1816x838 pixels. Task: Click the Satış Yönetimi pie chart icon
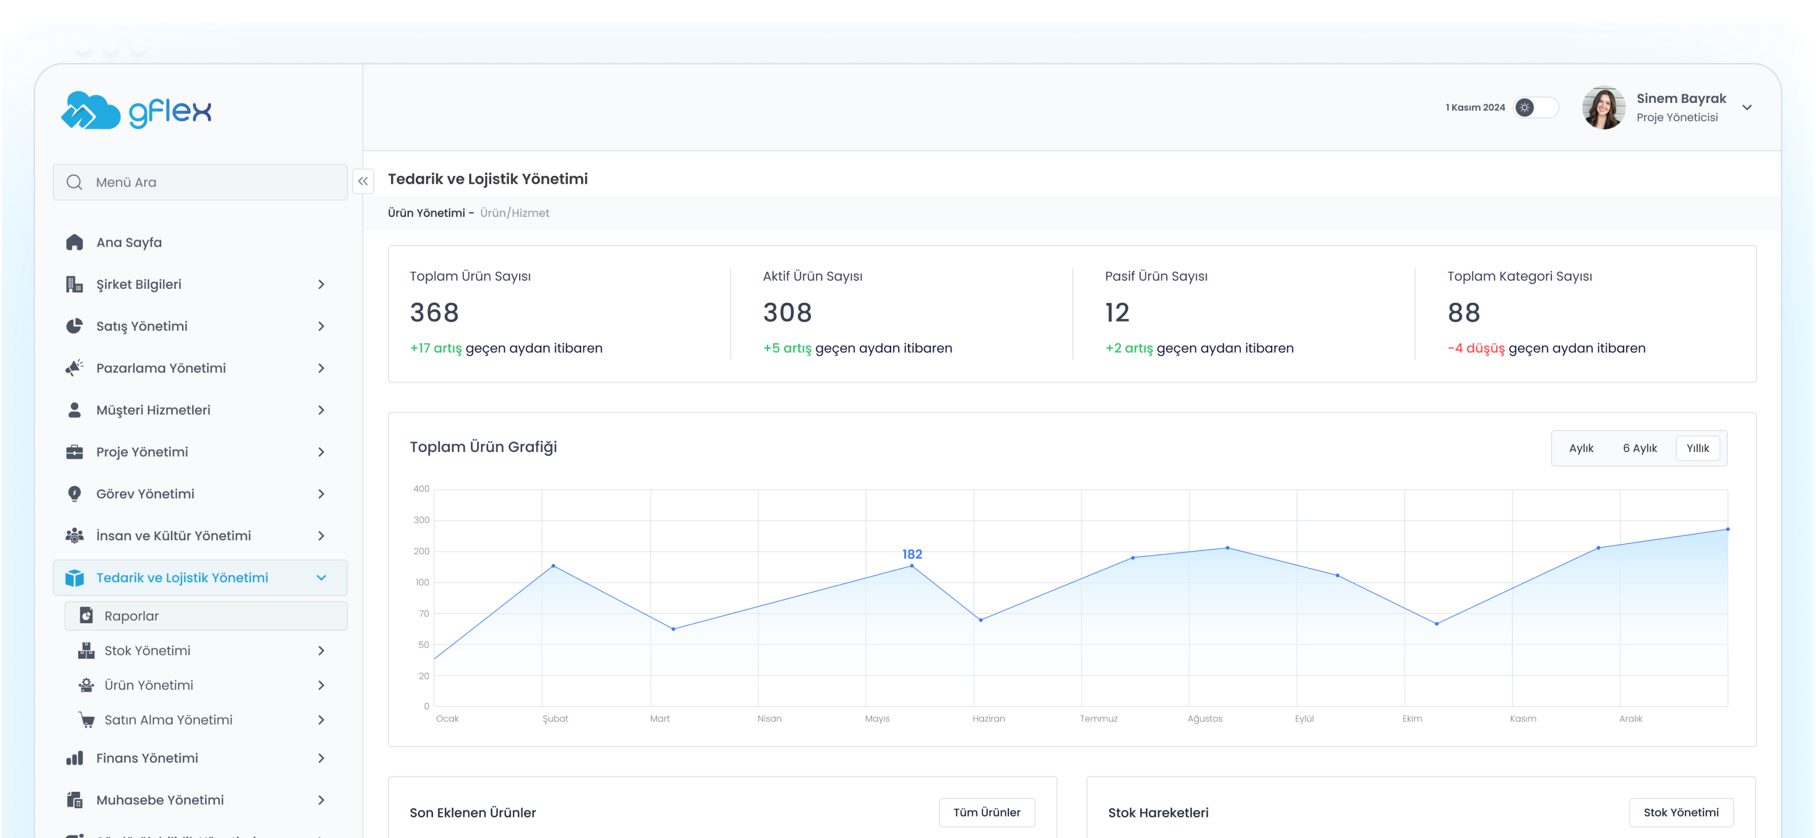[74, 326]
